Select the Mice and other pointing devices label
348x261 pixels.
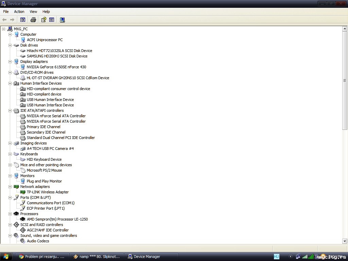click(46, 165)
